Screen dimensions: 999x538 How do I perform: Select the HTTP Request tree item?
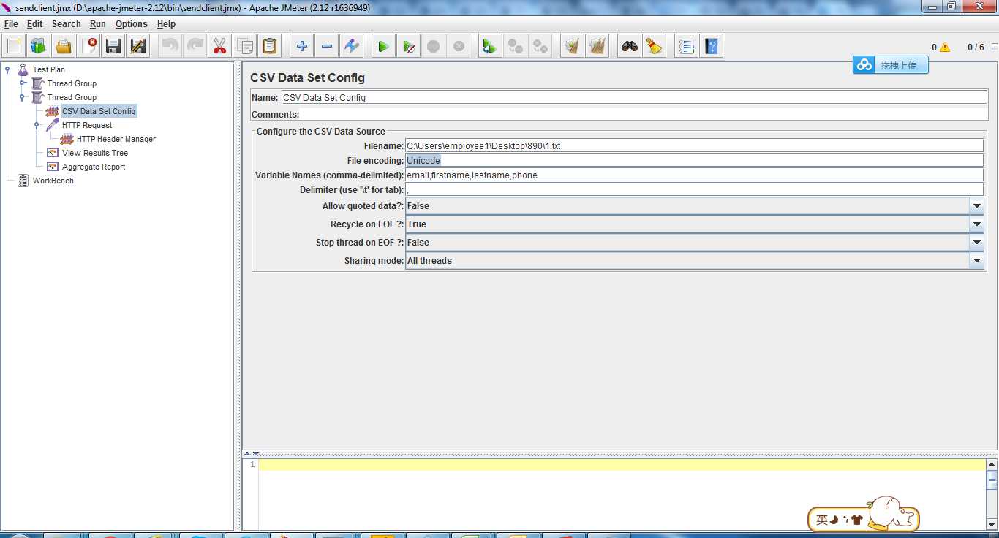tap(87, 125)
